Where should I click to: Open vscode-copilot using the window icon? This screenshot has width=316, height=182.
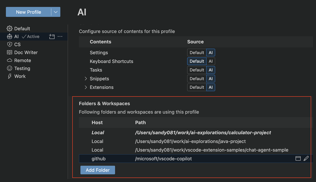[298, 158]
